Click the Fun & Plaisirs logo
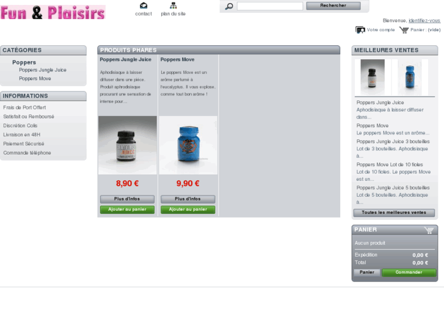The image size is (444, 333). 53,12
